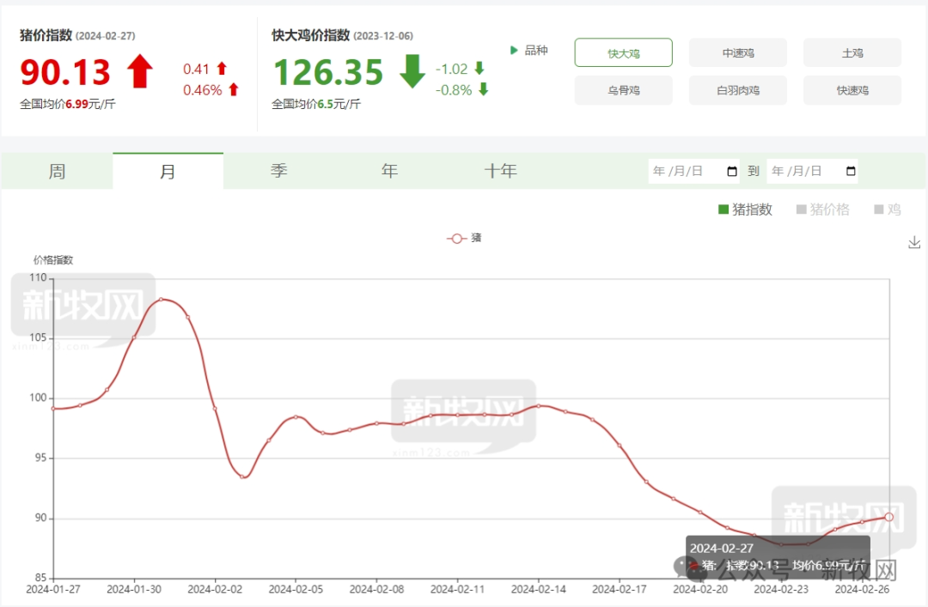This screenshot has height=607, width=928.
Task: Enable the 鸡 legend series
Action: coord(888,209)
